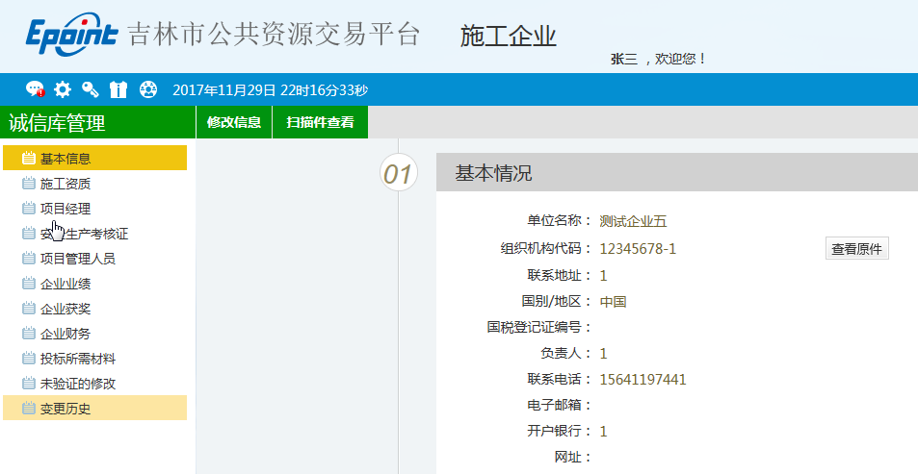Click the 国别/地区 label
Viewport: 918px width, 474px height.
point(557,301)
